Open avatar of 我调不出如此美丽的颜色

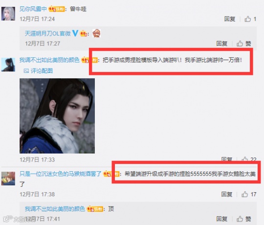pyautogui.click(x=8, y=65)
